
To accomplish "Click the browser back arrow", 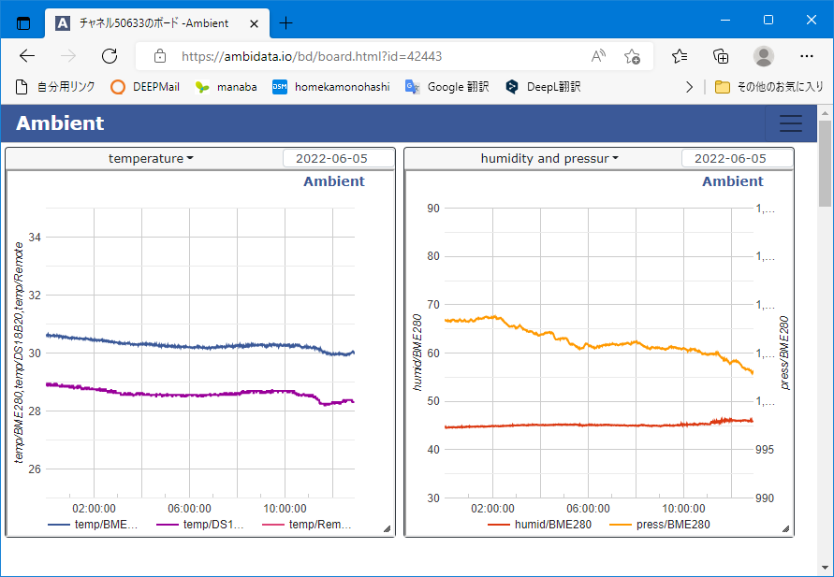I will click(27, 56).
